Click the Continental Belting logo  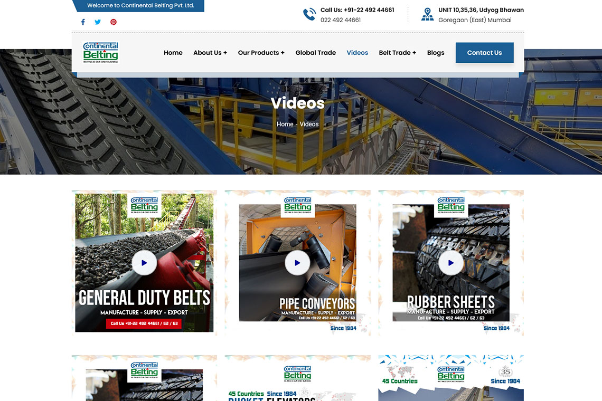tap(100, 52)
